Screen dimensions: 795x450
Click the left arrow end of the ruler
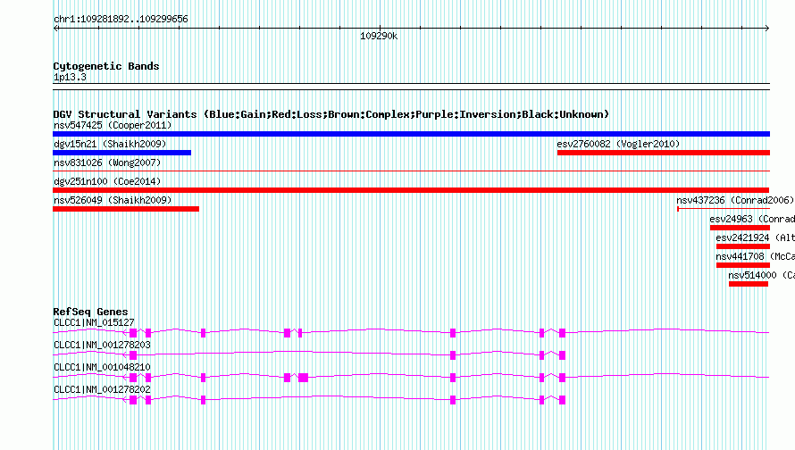[55, 29]
